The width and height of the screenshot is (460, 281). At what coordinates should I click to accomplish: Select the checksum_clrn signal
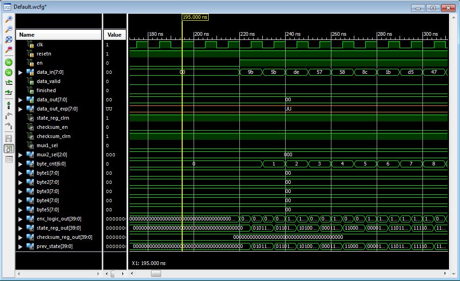(x=54, y=137)
